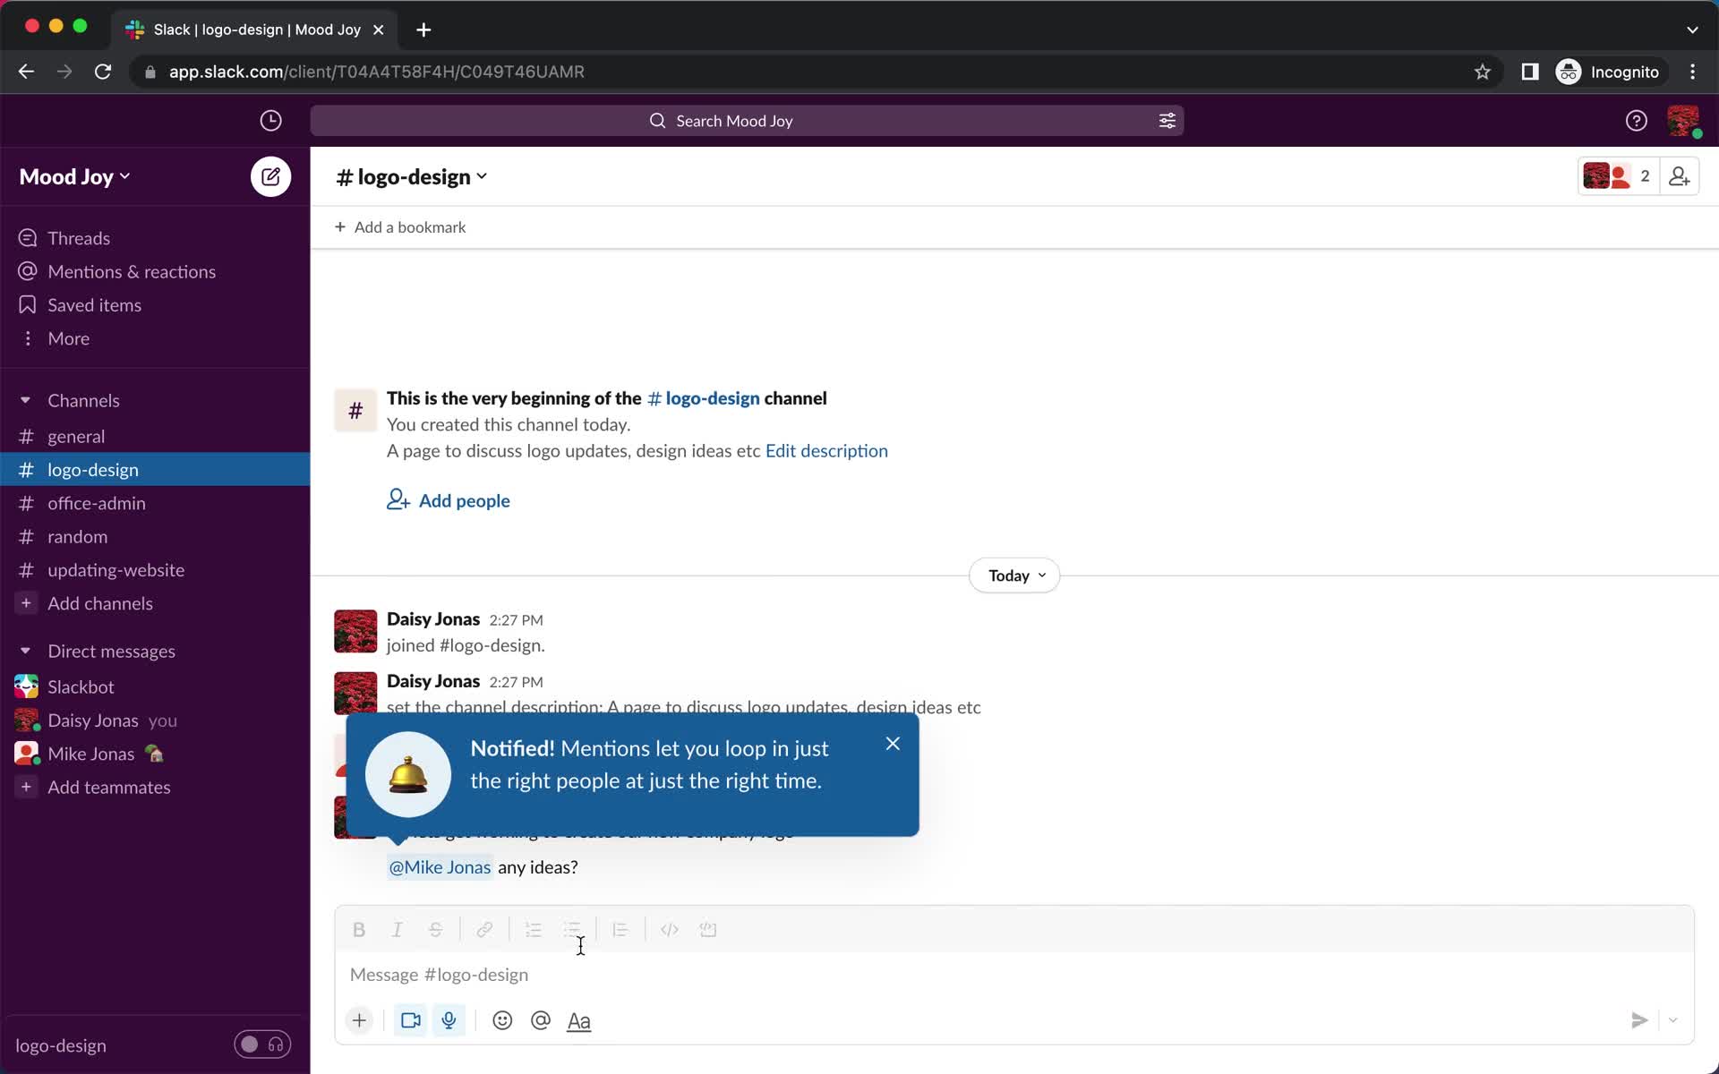Apply bold formatting
This screenshot has height=1074, width=1719.
coord(359,930)
